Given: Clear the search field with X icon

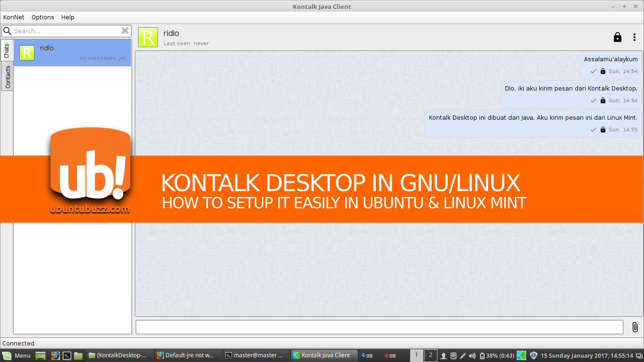Looking at the screenshot, I should point(125,31).
